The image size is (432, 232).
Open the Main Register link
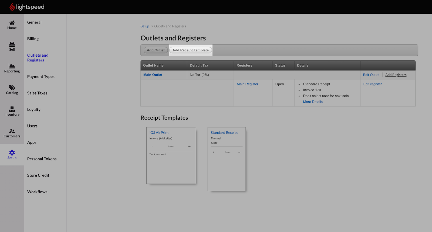248,84
